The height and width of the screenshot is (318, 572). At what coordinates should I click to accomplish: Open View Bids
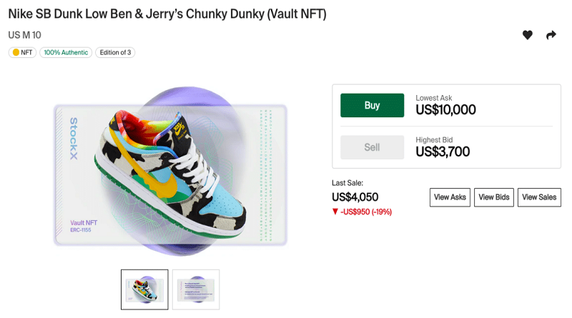(494, 197)
